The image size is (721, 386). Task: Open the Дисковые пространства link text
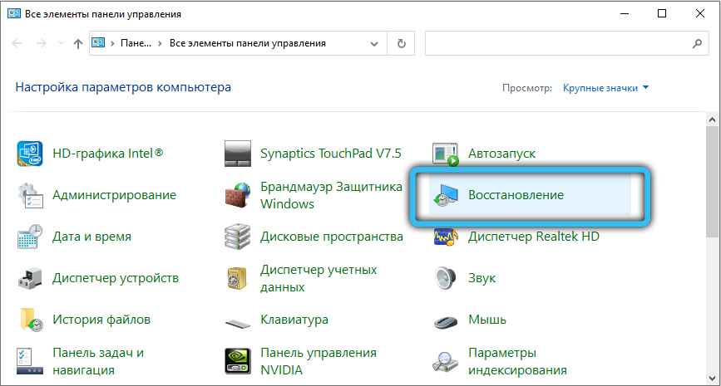332,237
